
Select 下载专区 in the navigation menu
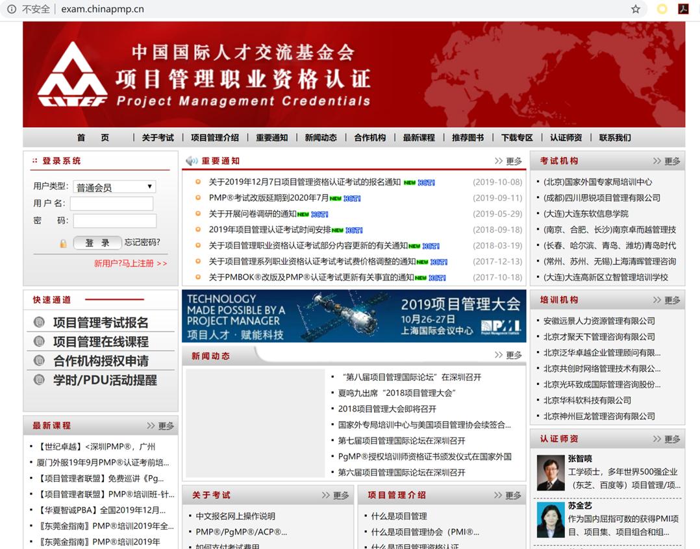click(518, 138)
